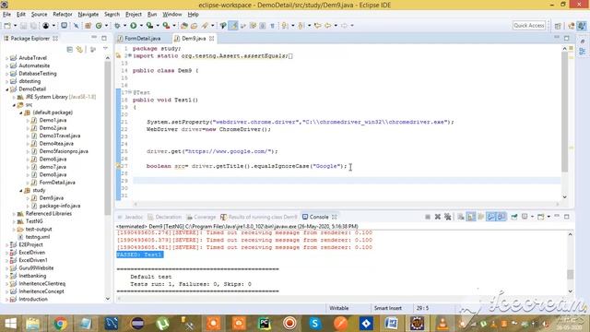The image size is (590, 332).
Task: Click the Pin Console icon
Action: pos(514,217)
